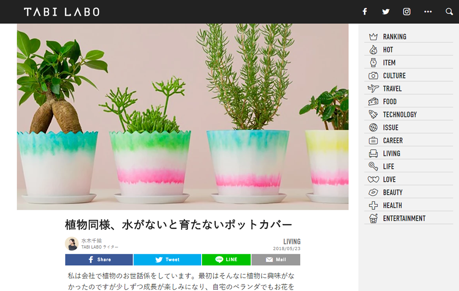Click the flame icon beside HOT
459x291 pixels.
(373, 50)
